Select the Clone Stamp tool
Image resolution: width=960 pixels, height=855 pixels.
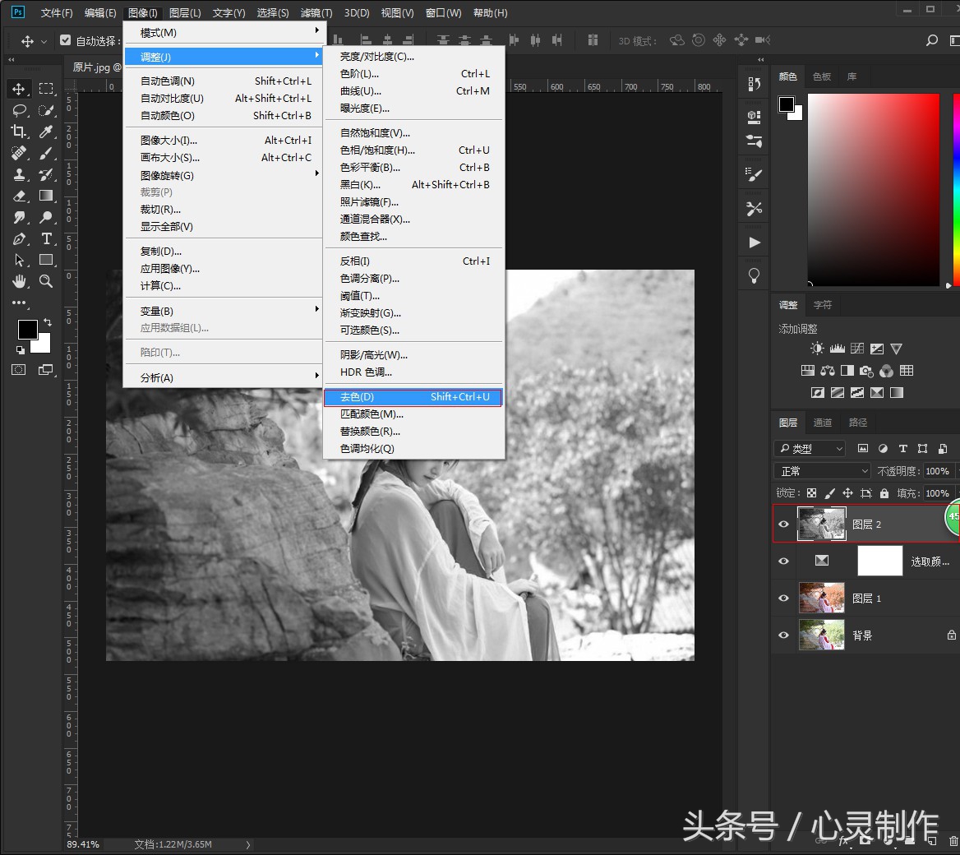[20, 174]
